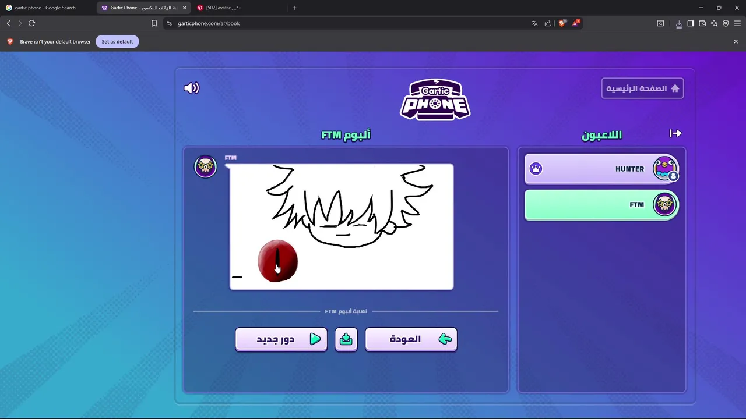Image resolution: width=746 pixels, height=419 pixels.
Task: Toggle the browser sidebar panel icon
Action: (x=691, y=23)
